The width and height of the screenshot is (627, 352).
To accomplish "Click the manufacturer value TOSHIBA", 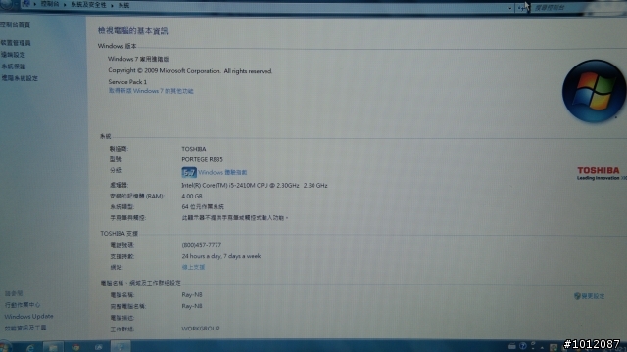I will [194, 149].
